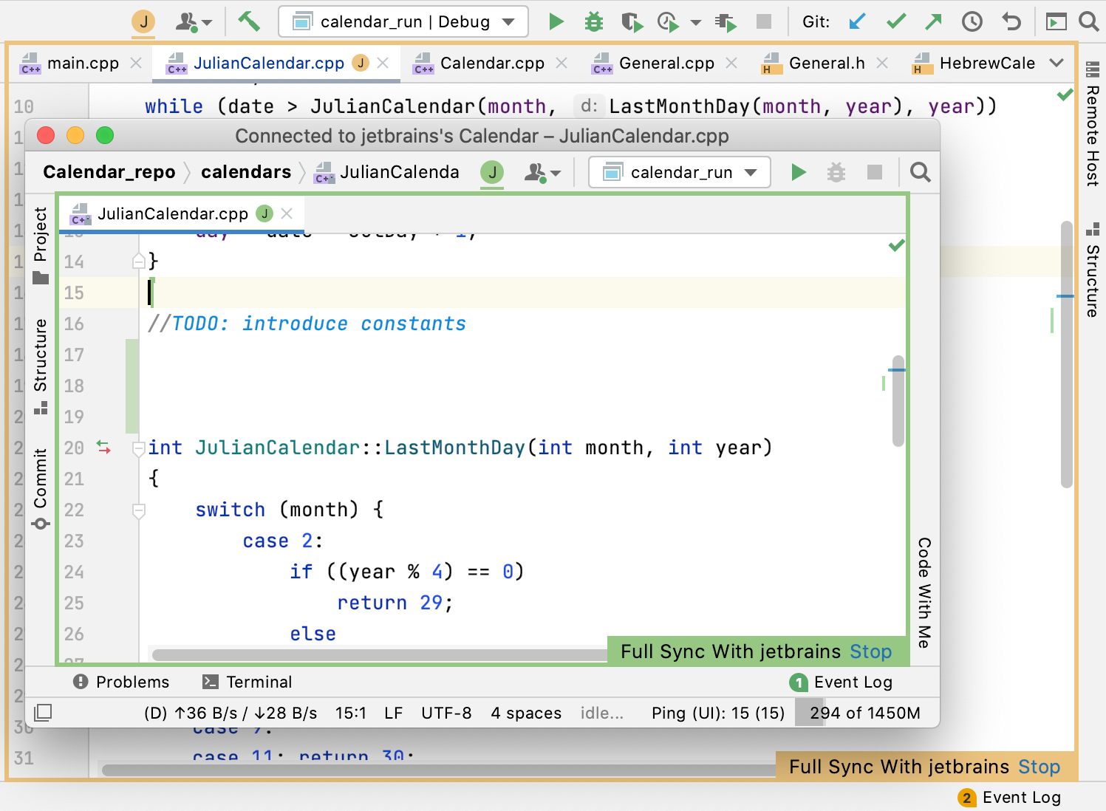Expand the hidden editor tabs chevron
This screenshot has height=811, width=1106.
tap(1056, 63)
